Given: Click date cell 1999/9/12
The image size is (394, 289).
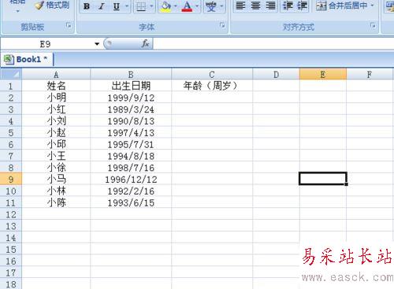Looking at the screenshot, I should (x=131, y=98).
